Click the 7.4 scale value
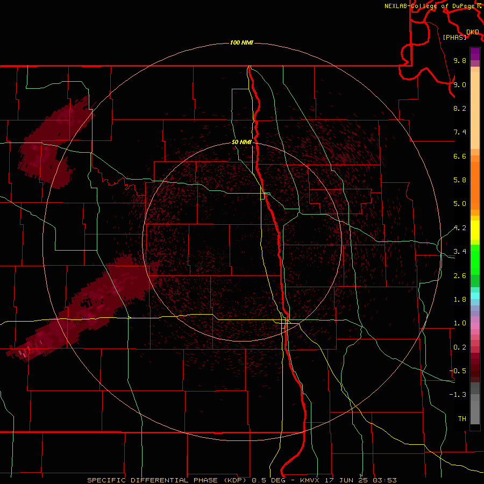484x484 pixels. tap(460, 132)
